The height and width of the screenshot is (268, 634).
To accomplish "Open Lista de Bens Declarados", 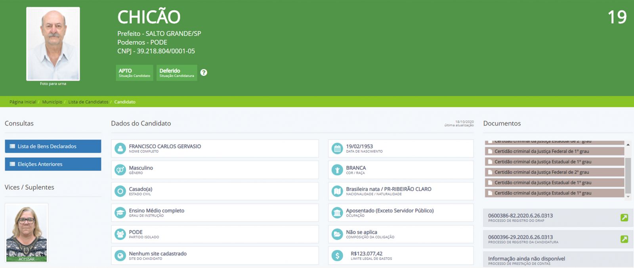I will (x=53, y=146).
